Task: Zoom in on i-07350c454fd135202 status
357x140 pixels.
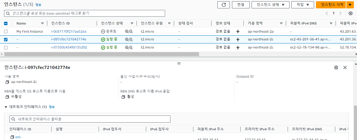Action: (127, 47)
